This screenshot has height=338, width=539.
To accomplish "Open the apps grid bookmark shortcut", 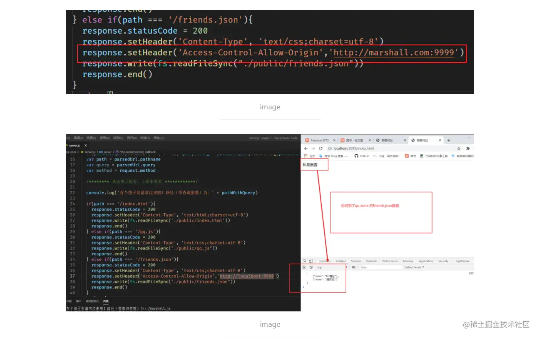I will [309, 156].
